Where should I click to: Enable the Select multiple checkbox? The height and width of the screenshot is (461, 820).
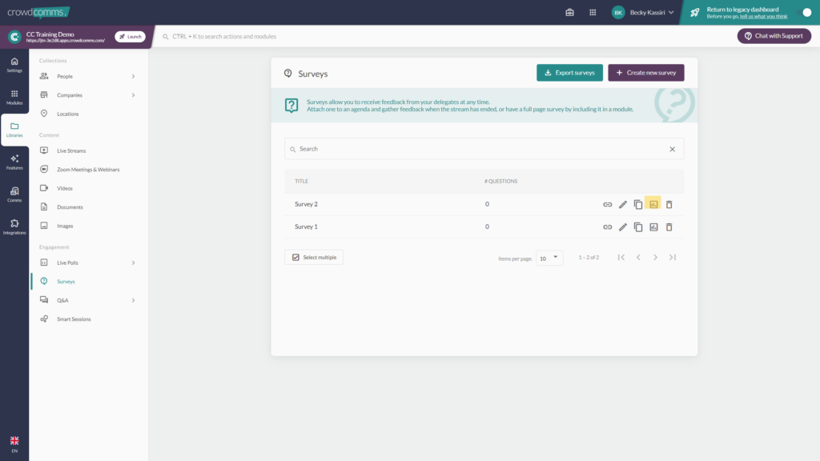(296, 257)
